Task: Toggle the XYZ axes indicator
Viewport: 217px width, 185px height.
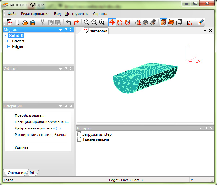Action: pyautogui.click(x=190, y=22)
